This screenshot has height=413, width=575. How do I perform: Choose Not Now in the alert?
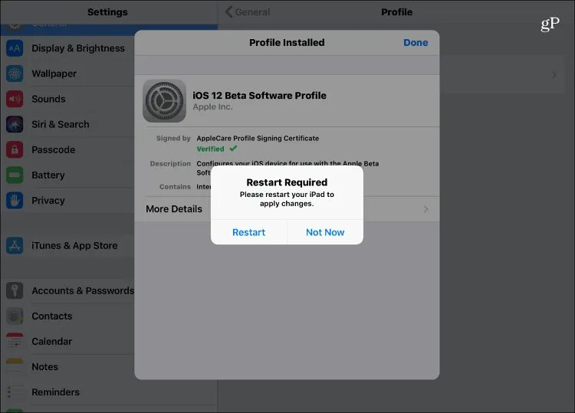[x=325, y=232]
